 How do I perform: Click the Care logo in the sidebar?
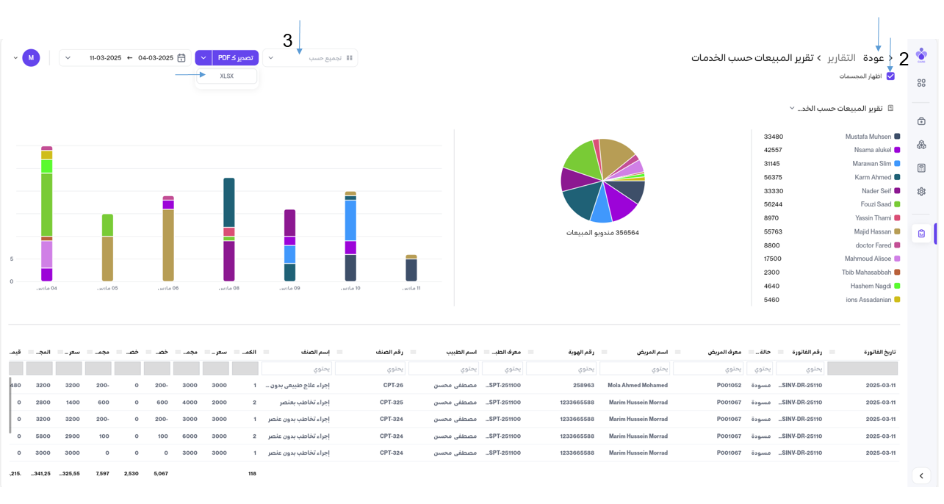tap(921, 55)
